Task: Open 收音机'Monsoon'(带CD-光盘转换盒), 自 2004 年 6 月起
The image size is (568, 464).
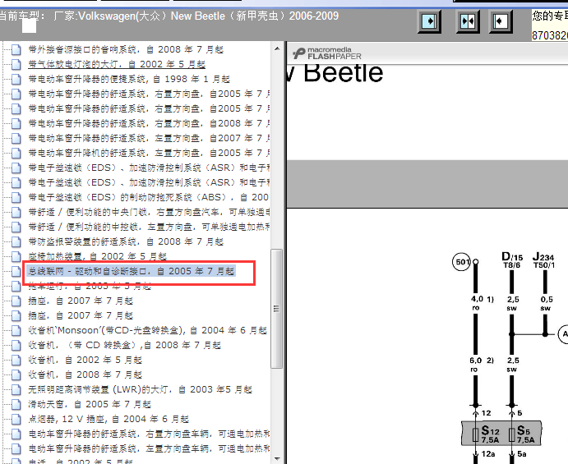Action: point(147,330)
